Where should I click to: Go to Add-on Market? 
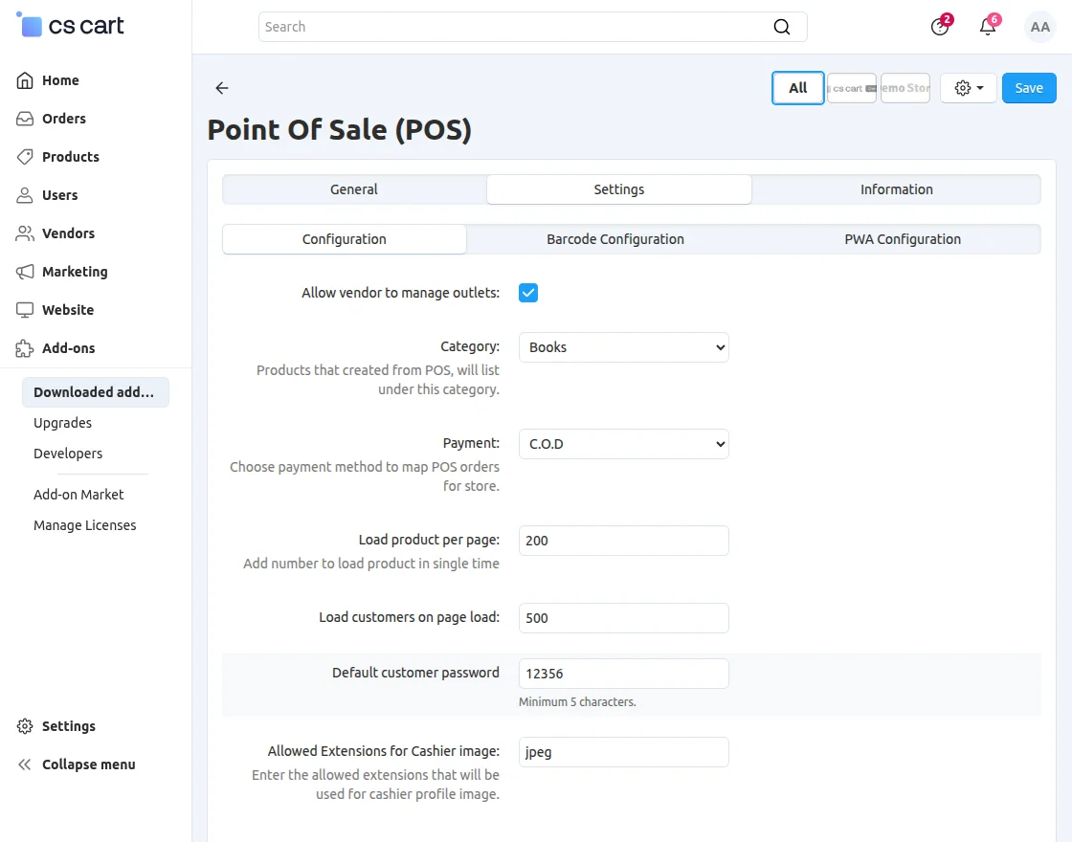tap(78, 495)
